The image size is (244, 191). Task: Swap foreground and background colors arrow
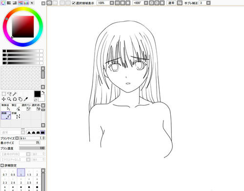(x=43, y=92)
